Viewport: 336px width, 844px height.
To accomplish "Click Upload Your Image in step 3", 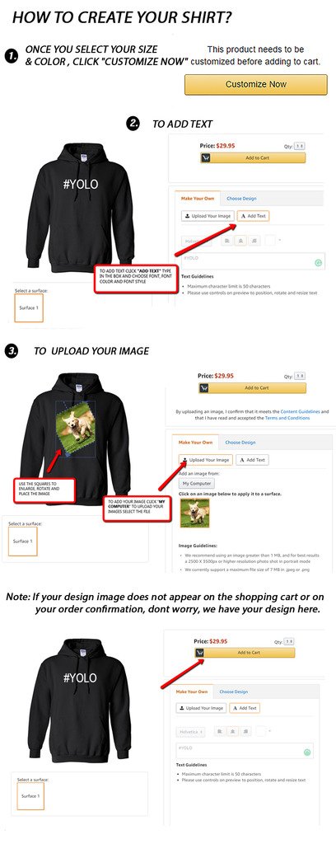I will [x=205, y=460].
